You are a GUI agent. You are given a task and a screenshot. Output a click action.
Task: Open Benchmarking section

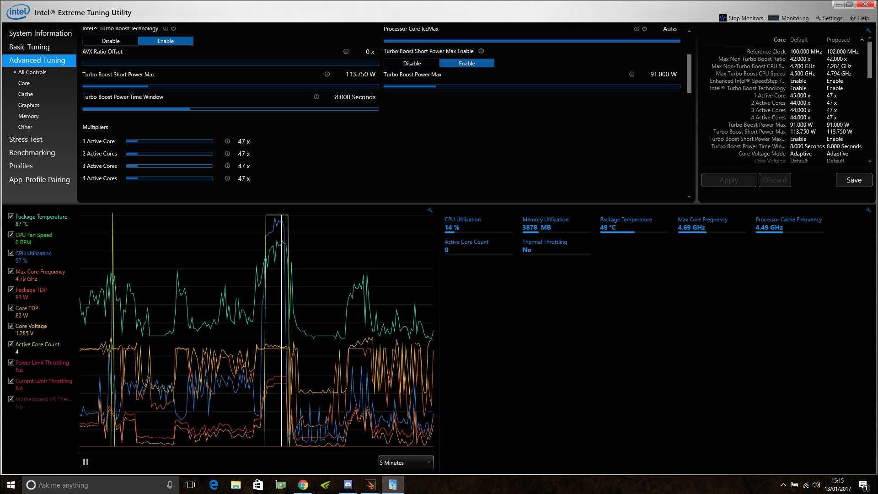point(32,153)
